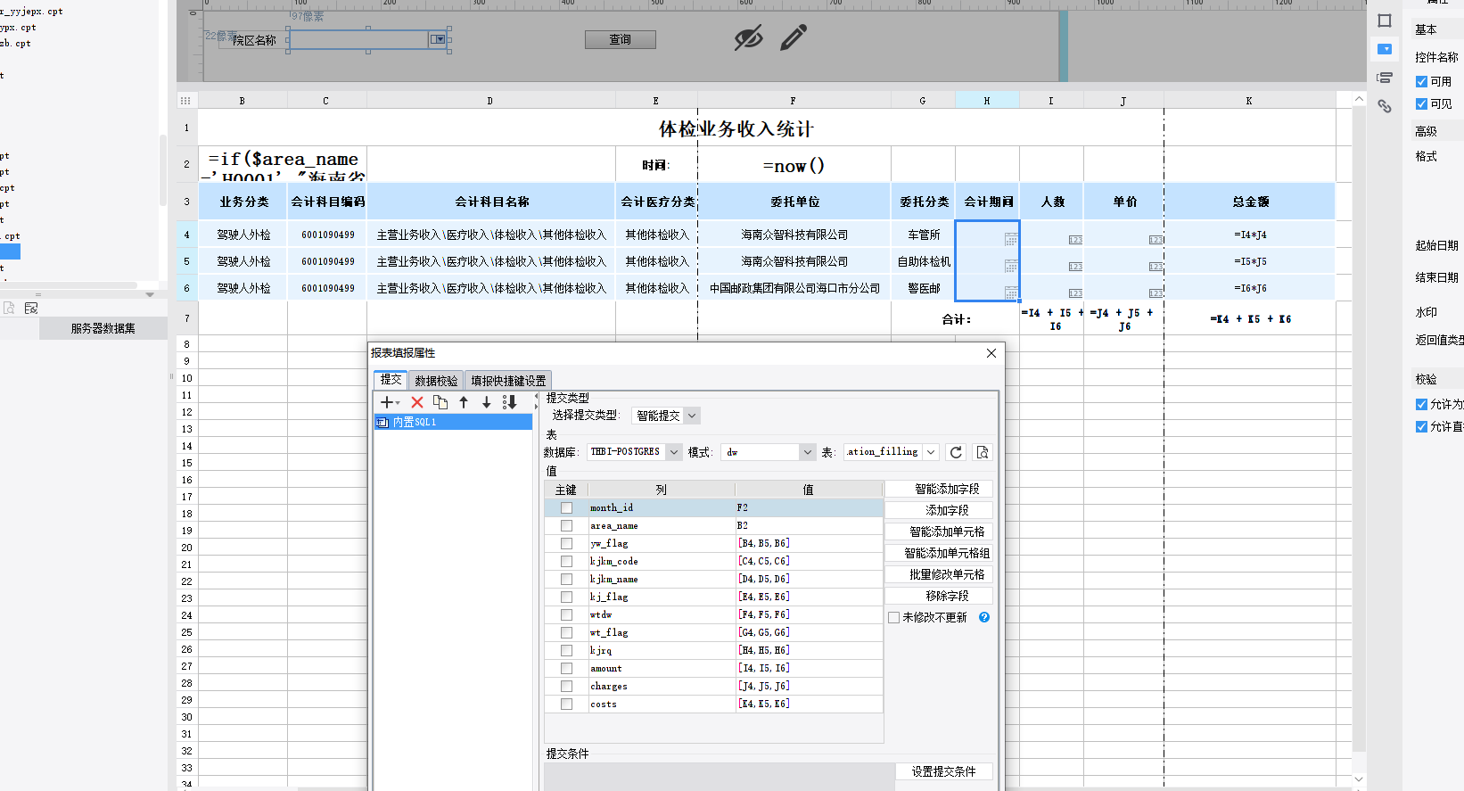Viewport: 1464px width, 791px height.
Task: Click select-all corner of the spreadsheet
Action: 186,101
